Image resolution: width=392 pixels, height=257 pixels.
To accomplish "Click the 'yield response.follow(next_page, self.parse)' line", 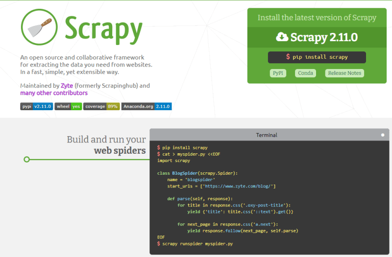I will pyautogui.click(x=243, y=231).
